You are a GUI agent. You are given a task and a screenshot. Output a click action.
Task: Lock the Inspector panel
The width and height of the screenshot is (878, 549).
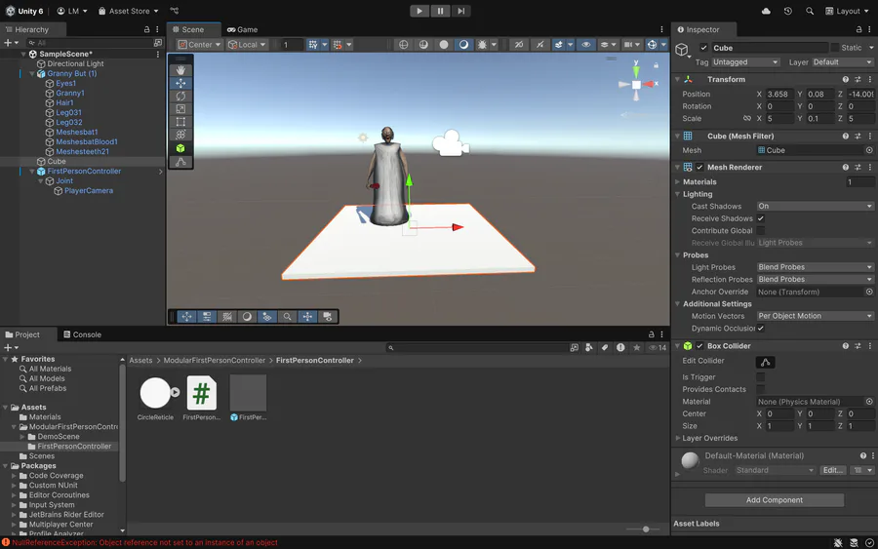[x=858, y=29]
